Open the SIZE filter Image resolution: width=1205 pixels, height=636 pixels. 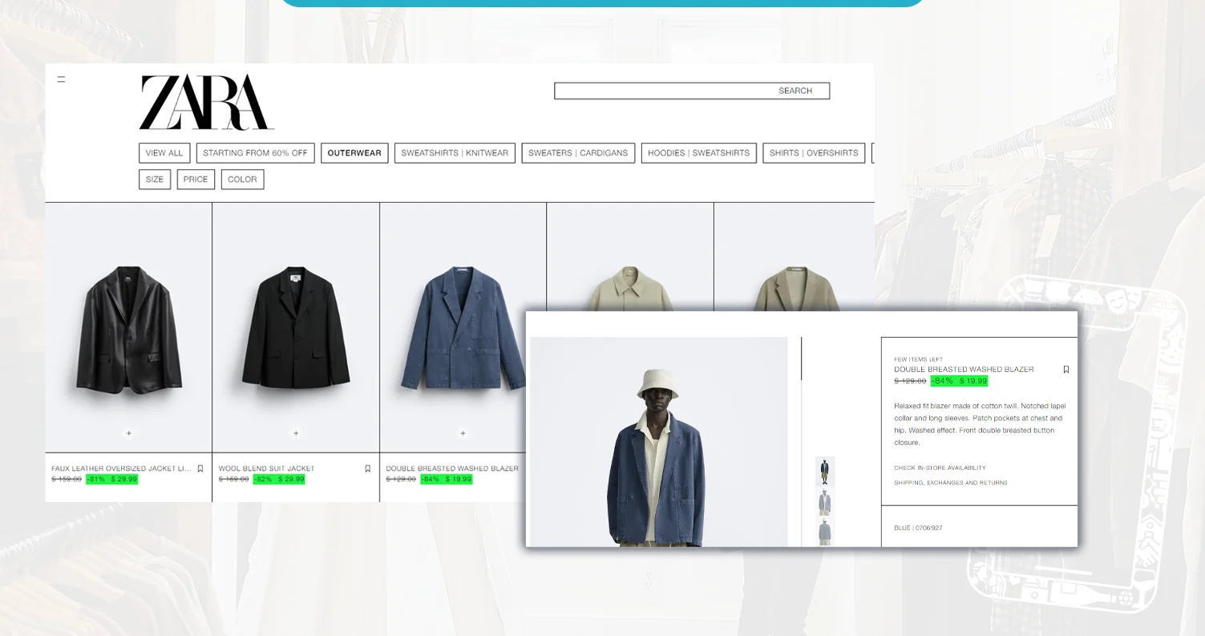154,179
